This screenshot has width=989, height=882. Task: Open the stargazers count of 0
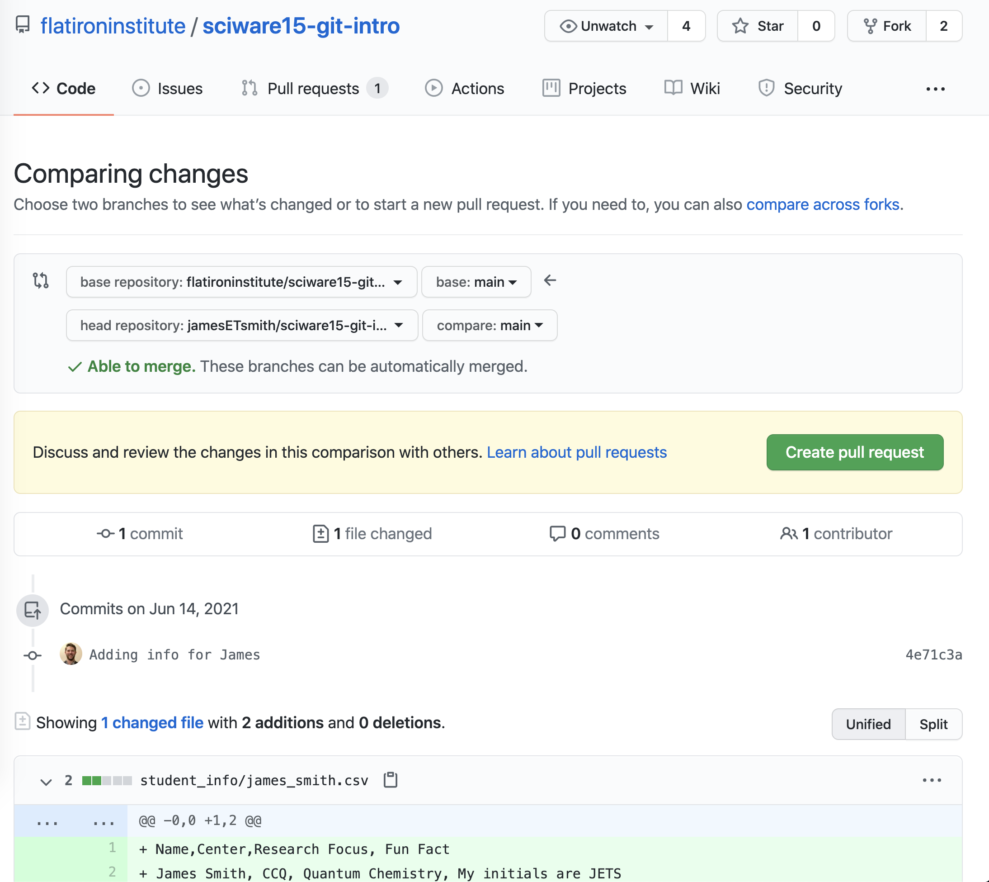(816, 26)
